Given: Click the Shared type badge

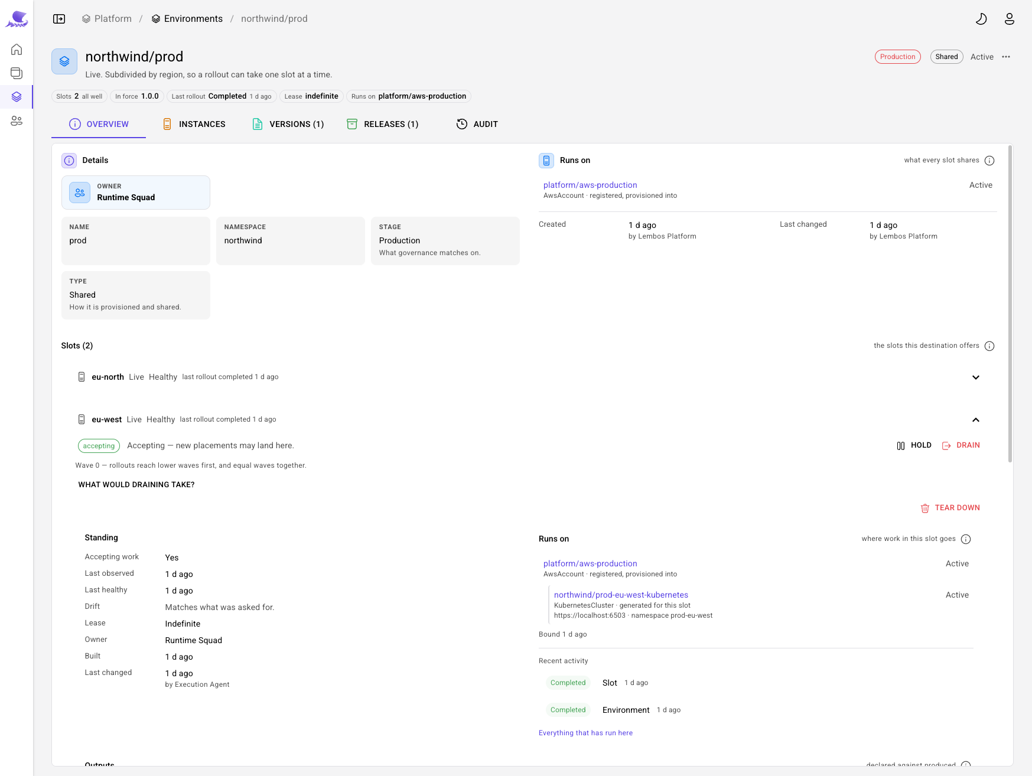Looking at the screenshot, I should [x=946, y=57].
